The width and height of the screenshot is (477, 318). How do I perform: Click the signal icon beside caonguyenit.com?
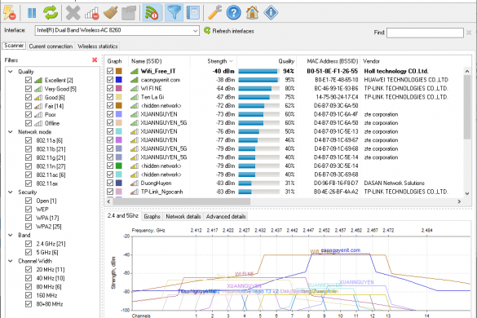coord(135,80)
